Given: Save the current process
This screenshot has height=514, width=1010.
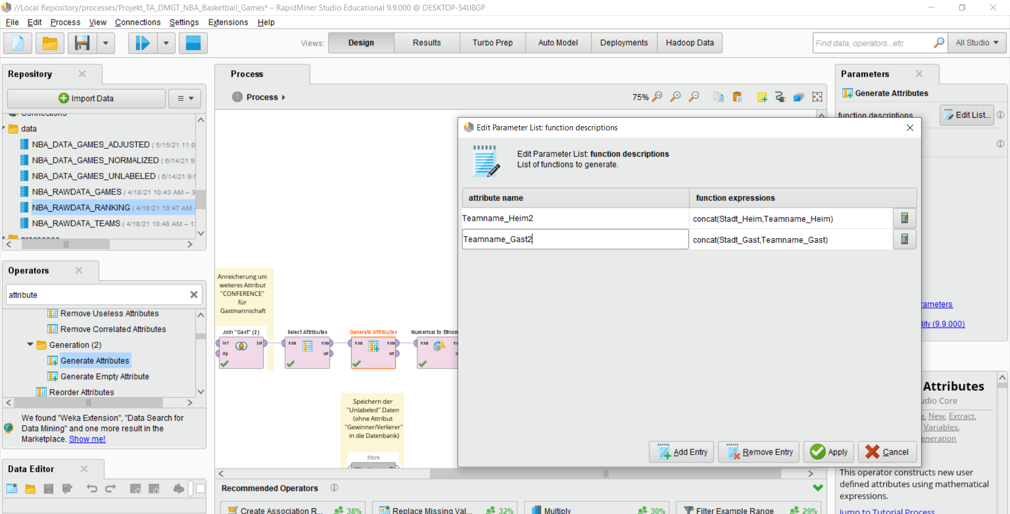Looking at the screenshot, I should pyautogui.click(x=81, y=43).
